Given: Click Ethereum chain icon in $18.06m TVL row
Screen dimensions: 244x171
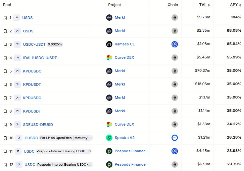Looking at the screenshot, I should coord(175,84).
